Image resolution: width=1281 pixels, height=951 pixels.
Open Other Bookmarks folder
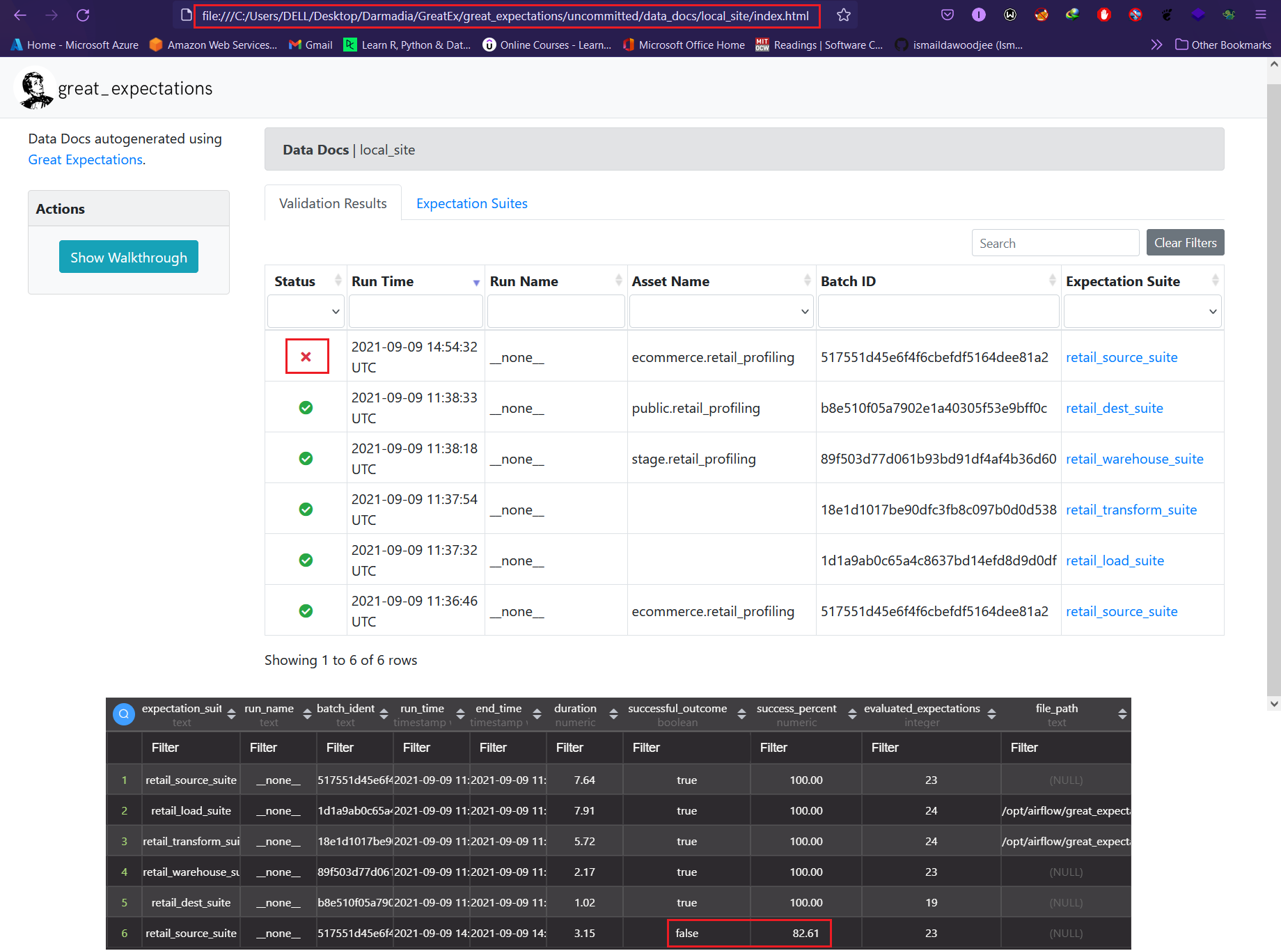[1223, 45]
